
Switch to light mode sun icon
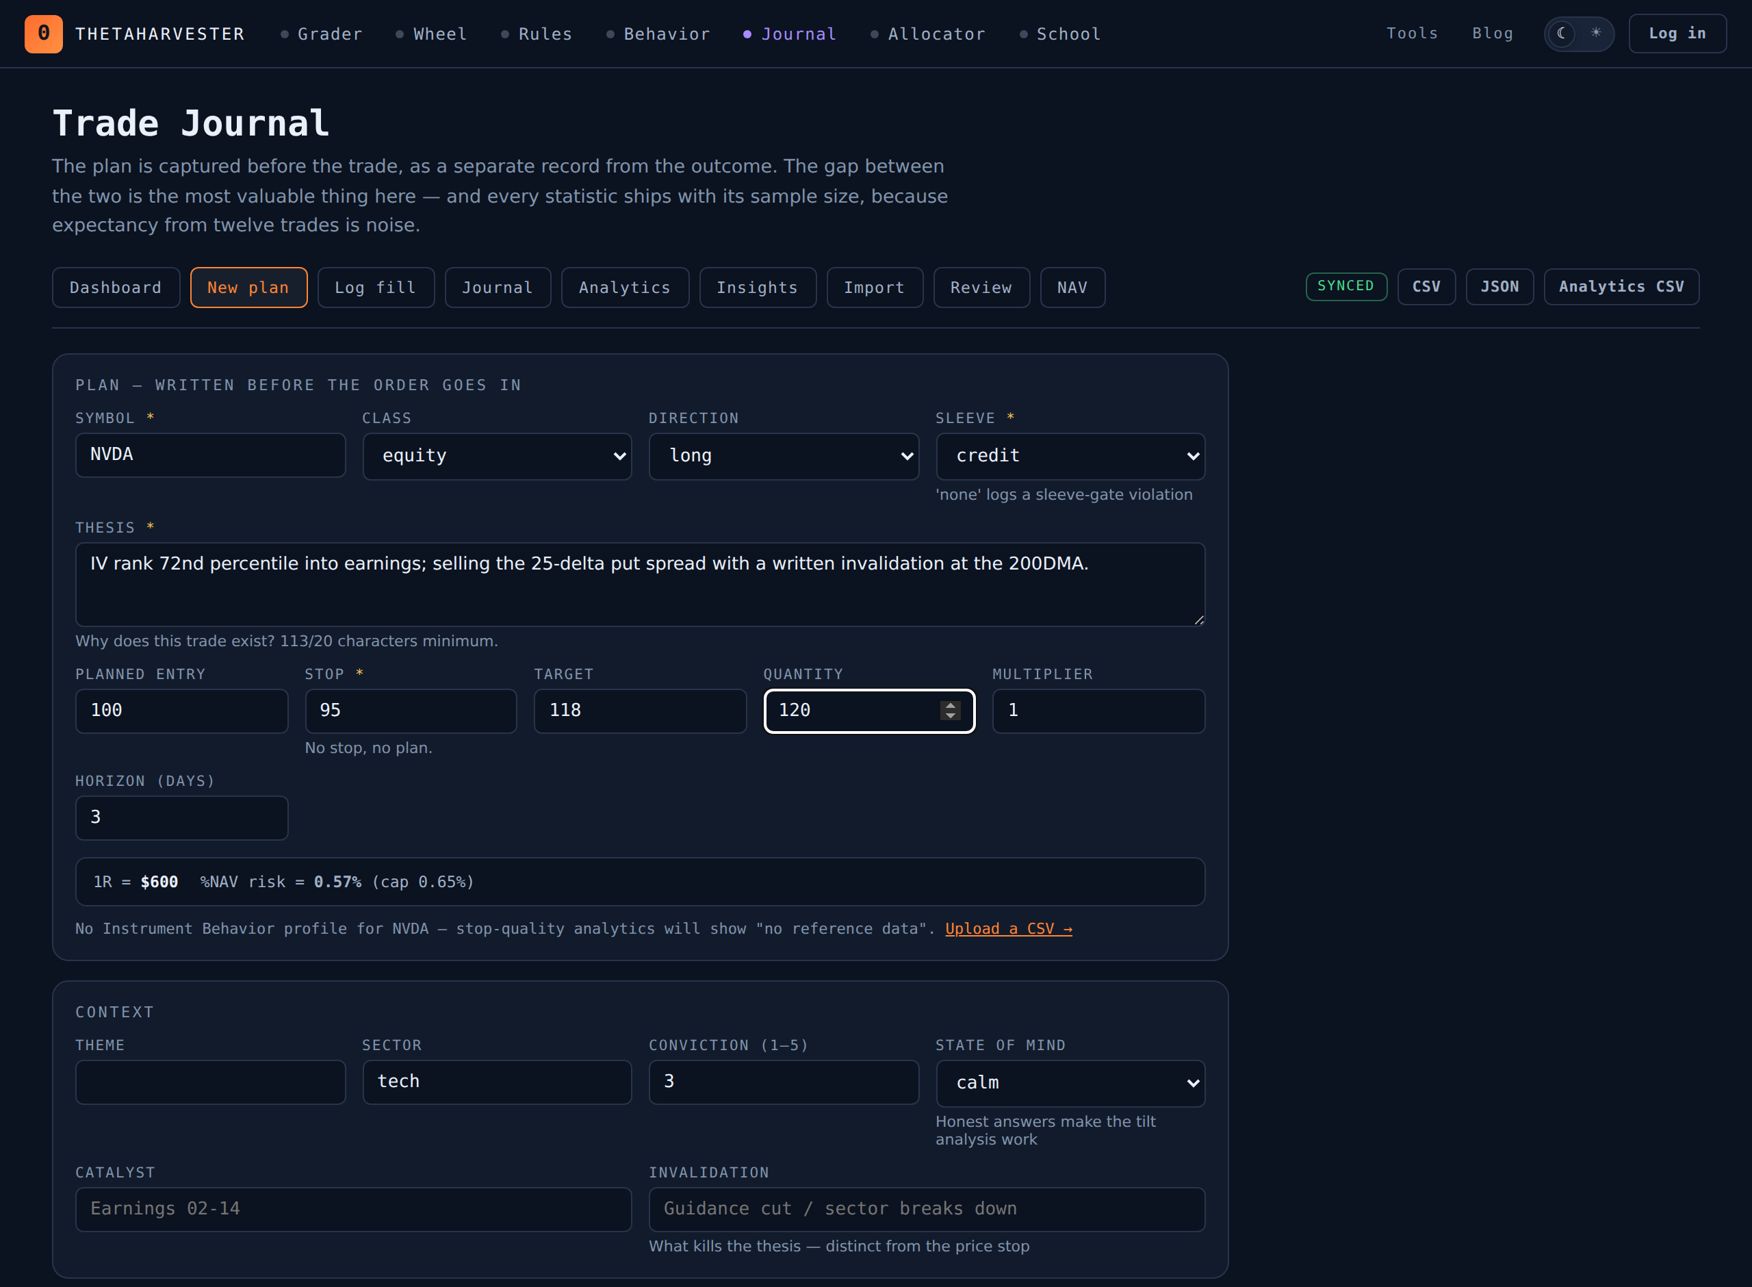[x=1595, y=34]
